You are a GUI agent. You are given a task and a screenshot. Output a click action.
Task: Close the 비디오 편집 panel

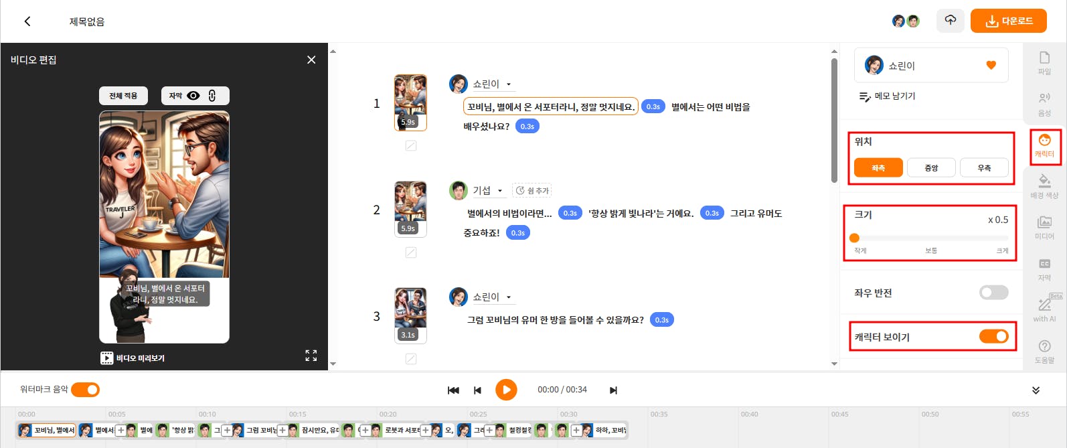point(311,60)
